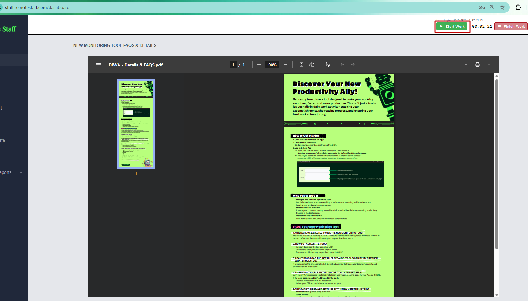Print the PDF document
Image resolution: width=528 pixels, height=301 pixels.
478,65
